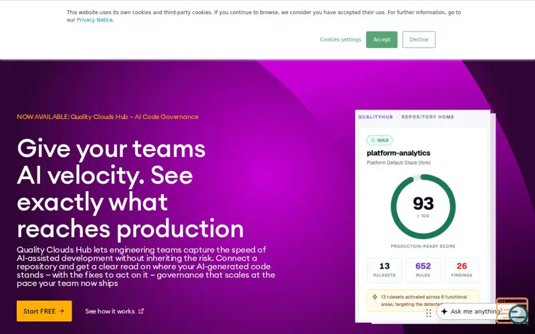The image size is (535, 334).
Task: Decline cookies in the banner
Action: click(x=419, y=39)
